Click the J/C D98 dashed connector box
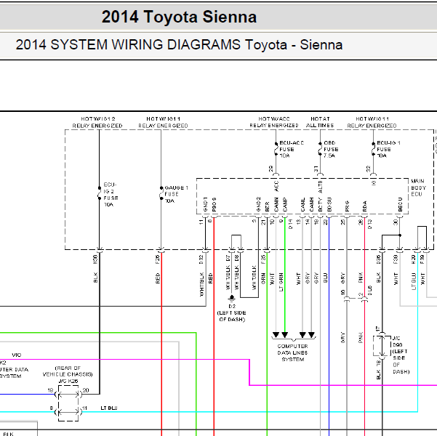437x436 pixels. [x=382, y=346]
